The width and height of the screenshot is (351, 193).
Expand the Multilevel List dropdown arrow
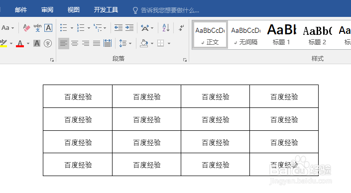pyautogui.click(x=105, y=28)
